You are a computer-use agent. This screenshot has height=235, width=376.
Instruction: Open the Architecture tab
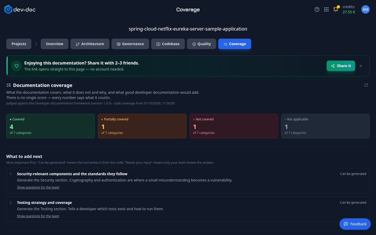[x=90, y=44]
